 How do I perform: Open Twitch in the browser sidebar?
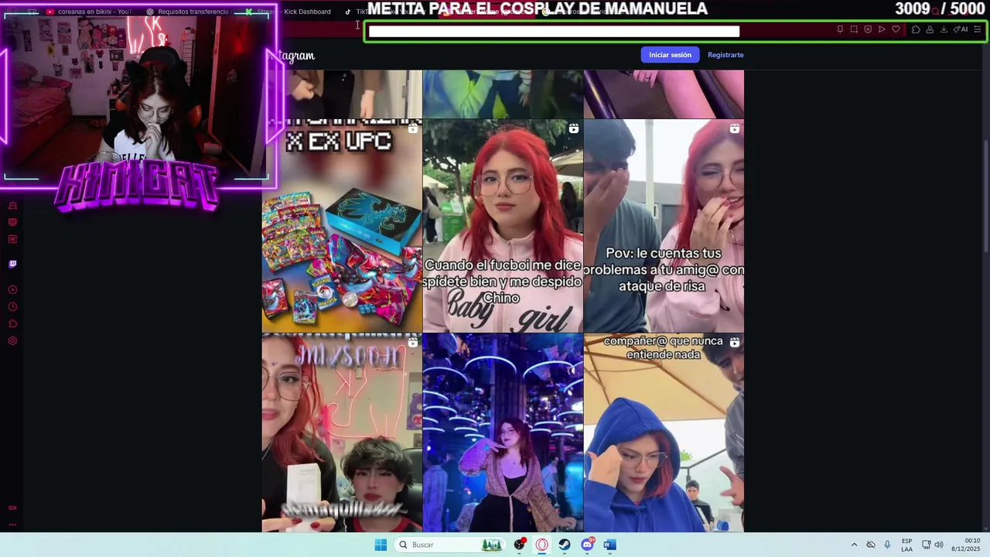(x=12, y=264)
